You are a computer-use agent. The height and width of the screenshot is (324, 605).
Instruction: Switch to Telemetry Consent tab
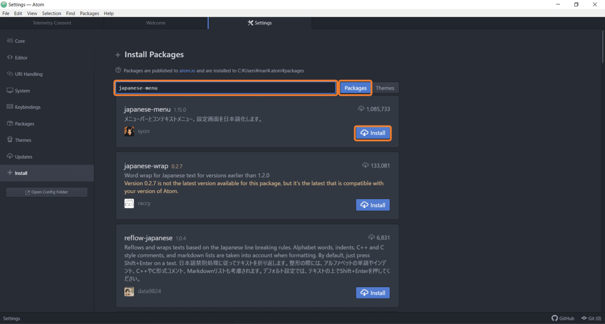point(52,23)
